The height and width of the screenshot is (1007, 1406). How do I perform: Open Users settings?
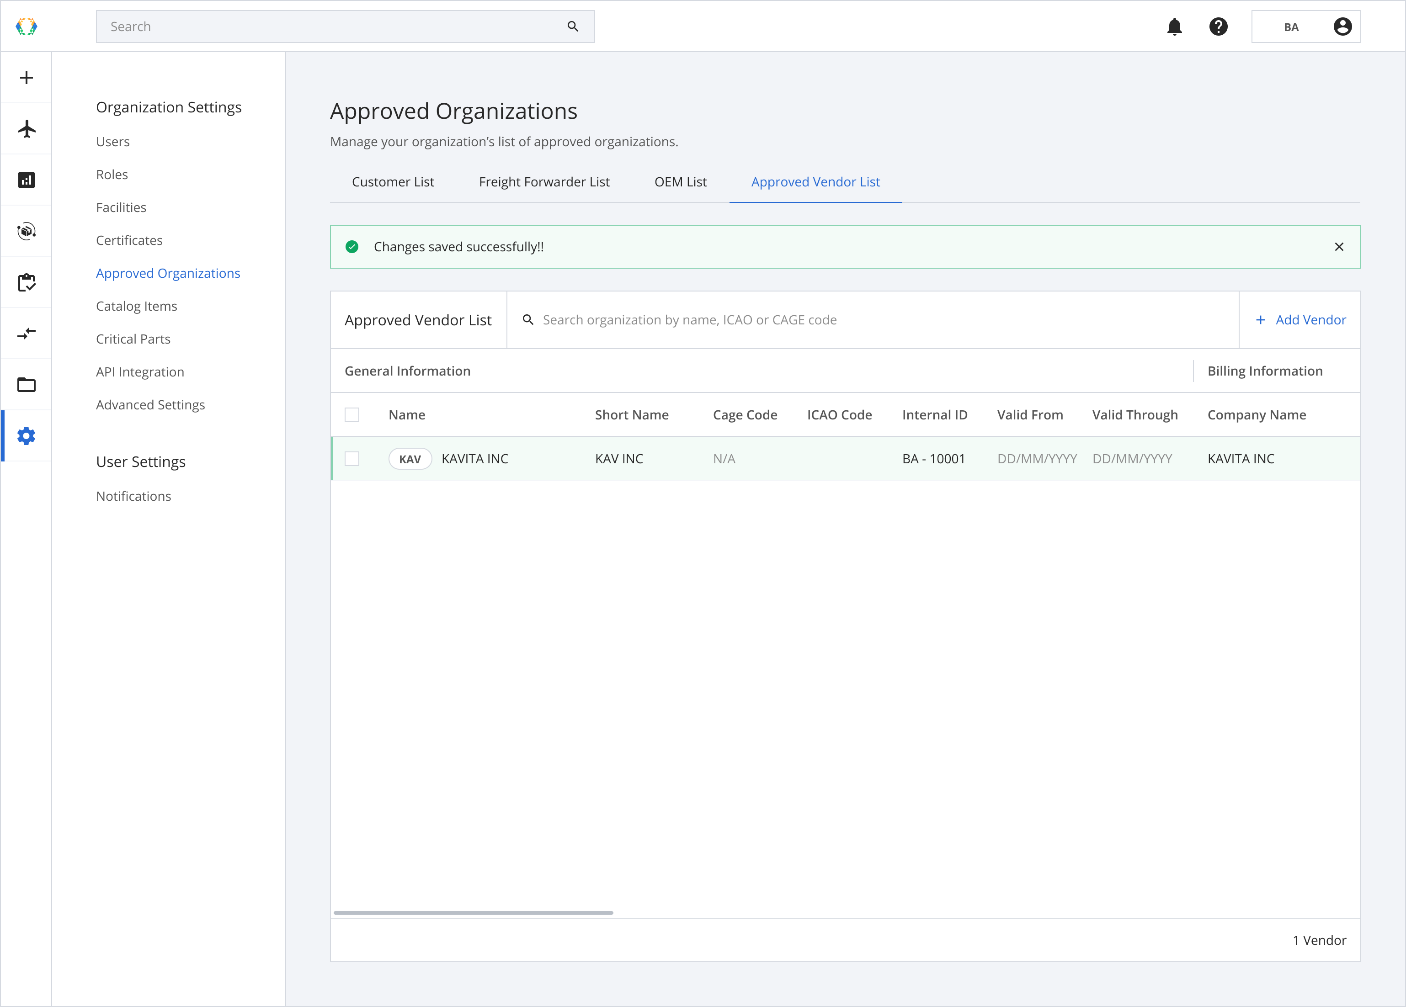pos(113,142)
